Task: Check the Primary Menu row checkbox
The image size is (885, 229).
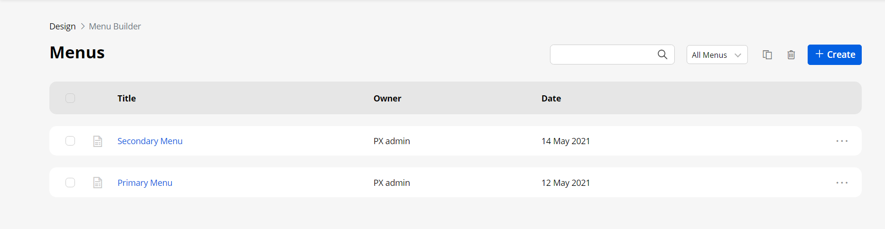Action: click(x=70, y=183)
